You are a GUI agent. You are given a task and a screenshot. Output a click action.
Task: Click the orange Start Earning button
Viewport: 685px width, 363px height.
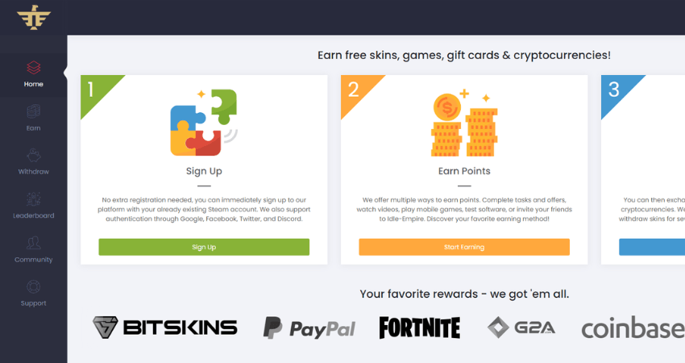[464, 247]
